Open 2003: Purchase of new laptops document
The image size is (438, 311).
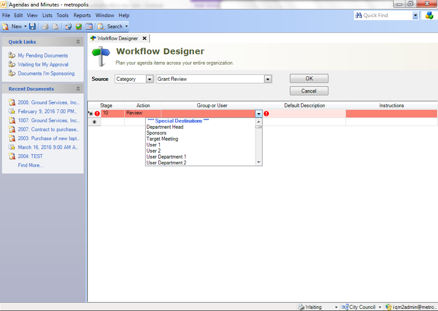coord(49,138)
